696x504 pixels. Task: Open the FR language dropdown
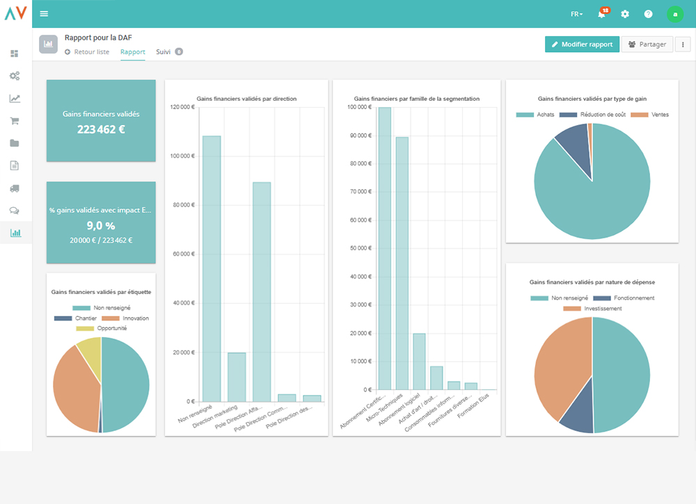pyautogui.click(x=576, y=14)
